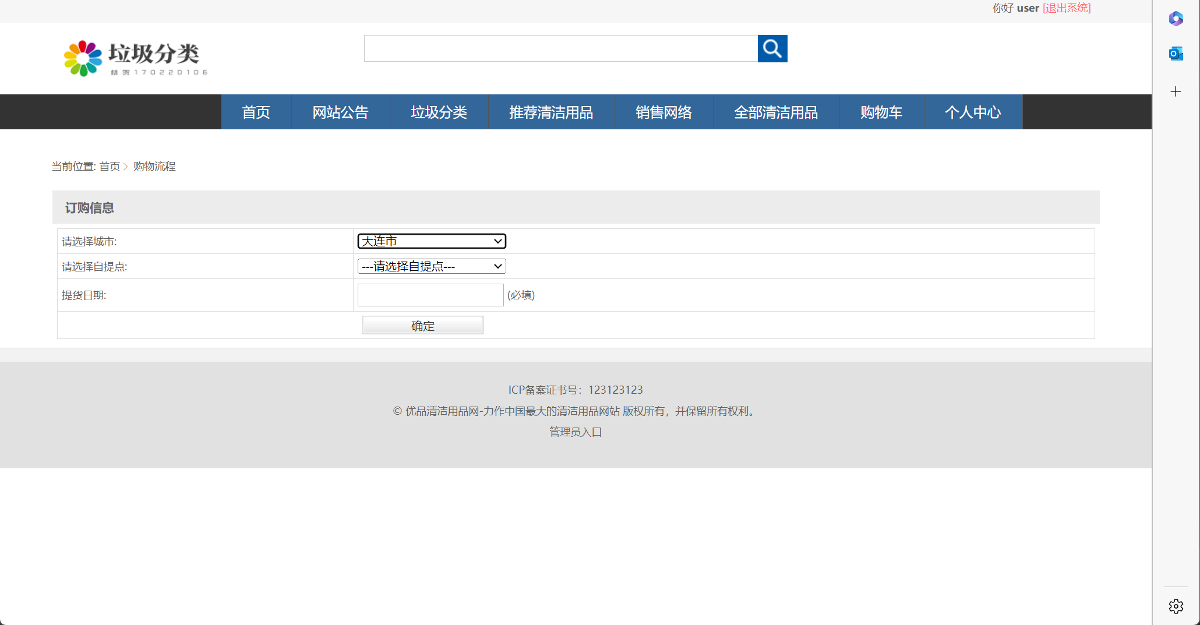Click the search text box at top
1200x625 pixels.
560,48
